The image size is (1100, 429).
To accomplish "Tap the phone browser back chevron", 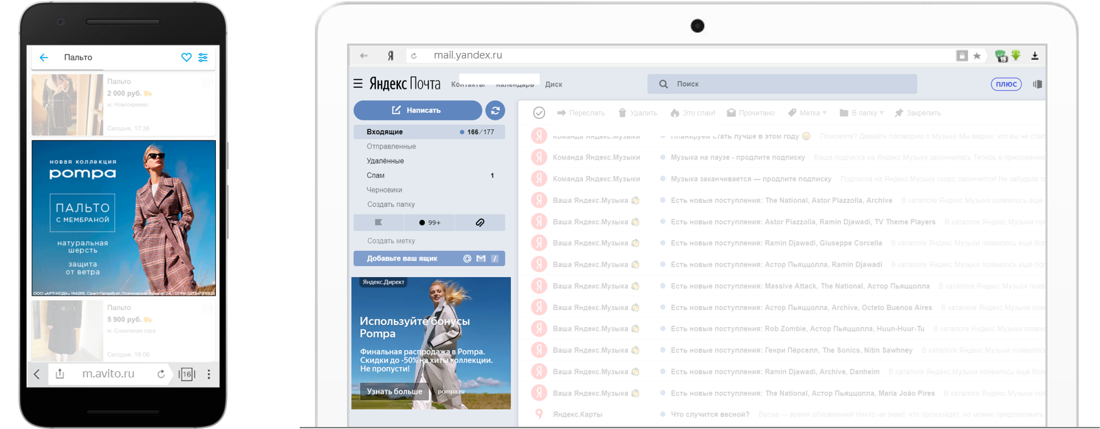I will (37, 374).
